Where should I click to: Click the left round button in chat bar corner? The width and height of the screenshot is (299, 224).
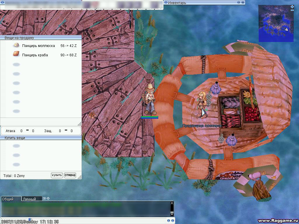pyautogui.click(x=168, y=220)
